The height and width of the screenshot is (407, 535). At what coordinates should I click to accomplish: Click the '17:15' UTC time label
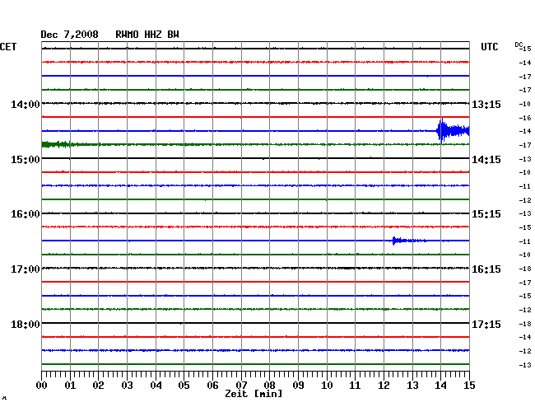(486, 324)
